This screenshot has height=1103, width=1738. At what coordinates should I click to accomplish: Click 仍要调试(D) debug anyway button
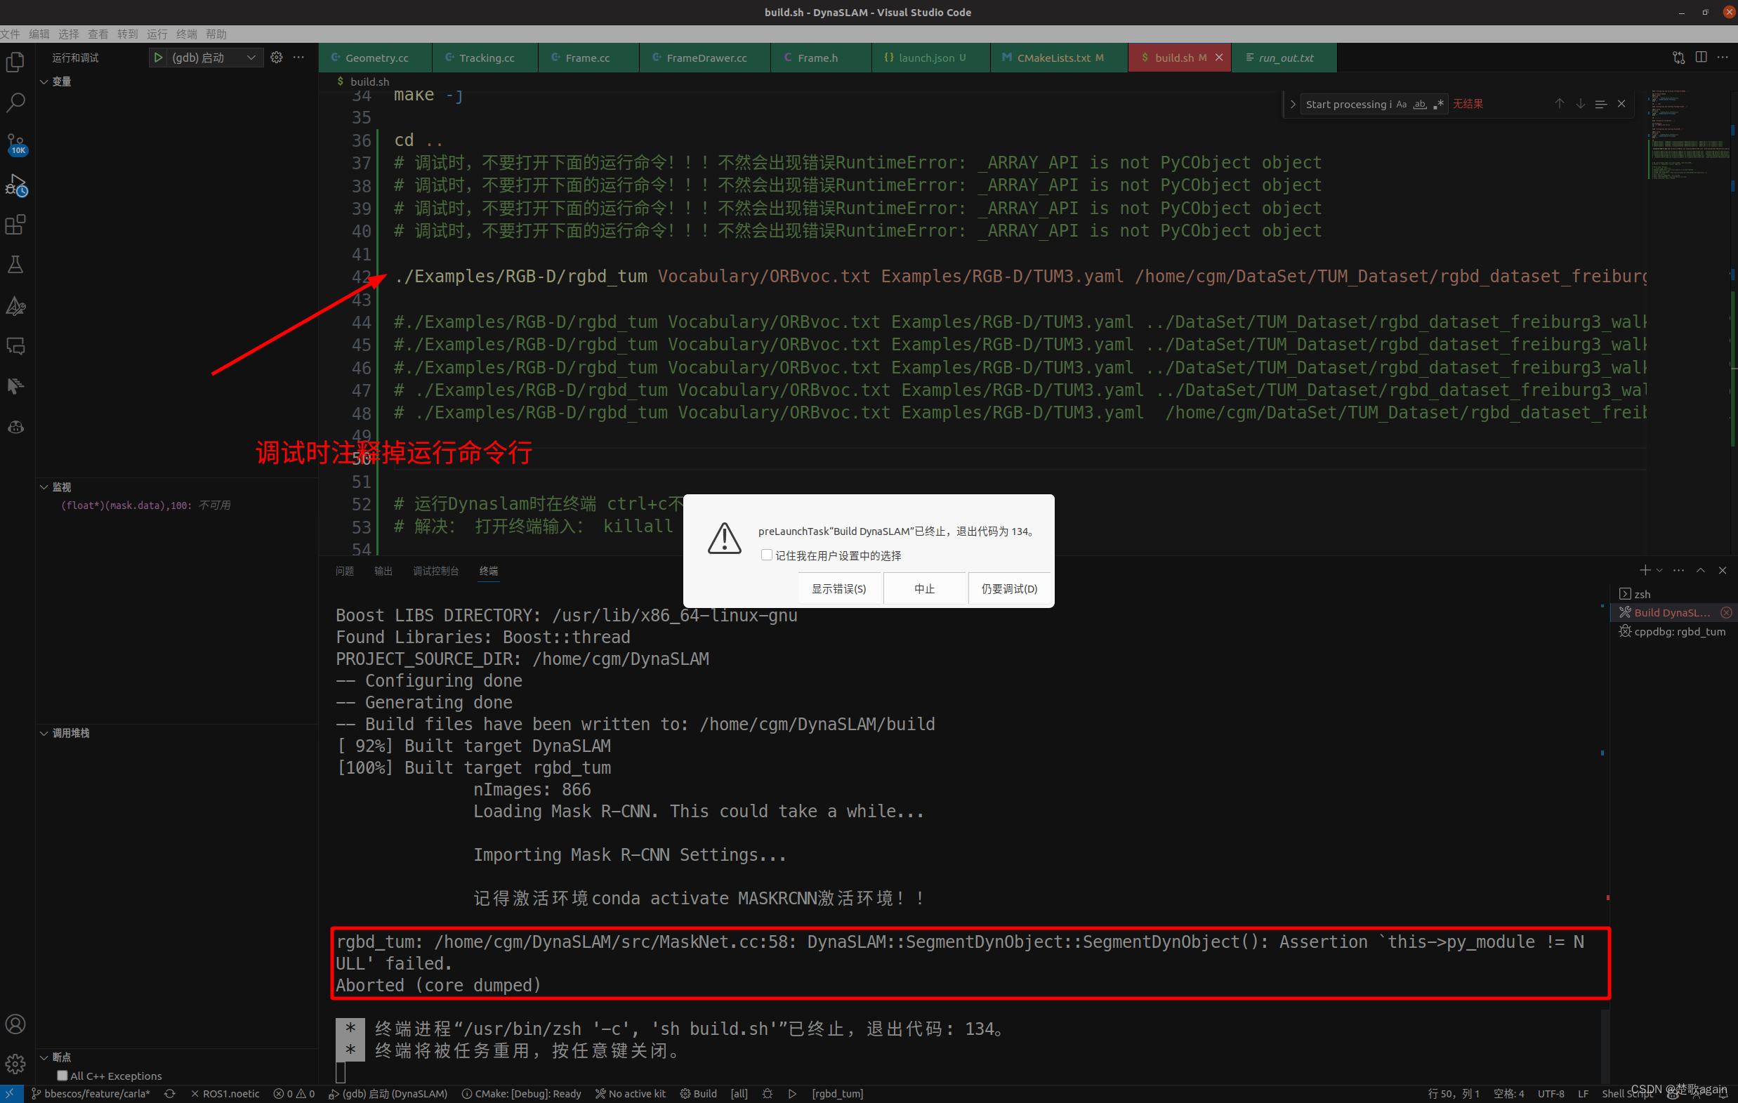pos(1009,588)
